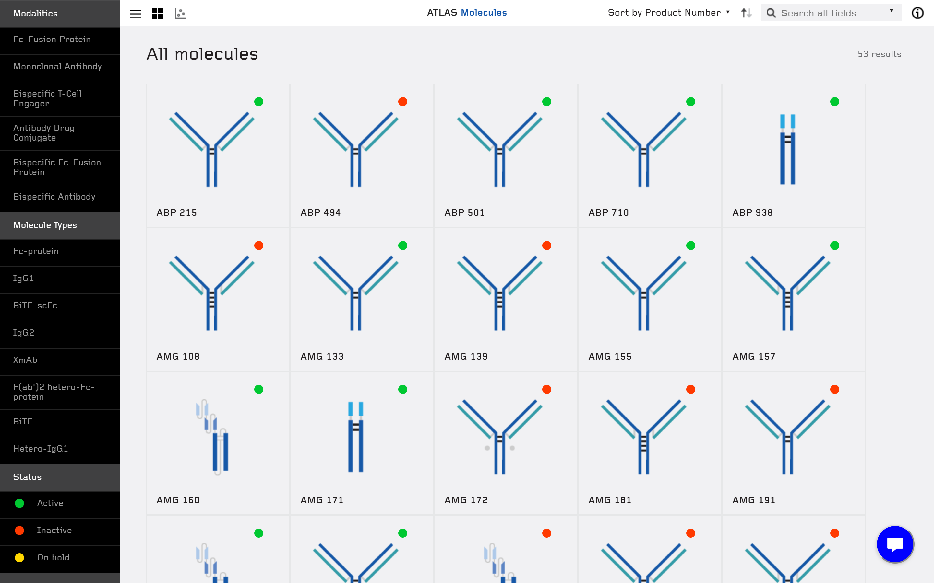This screenshot has height=583, width=934.
Task: Switch to grid view layout
Action: (158, 14)
